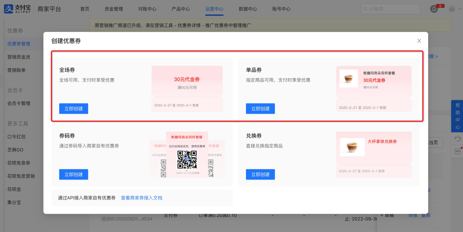This screenshot has width=463, height=232.
Task: Click the yellow upgrade notice banner text
Action: pyautogui.click(x=173, y=25)
